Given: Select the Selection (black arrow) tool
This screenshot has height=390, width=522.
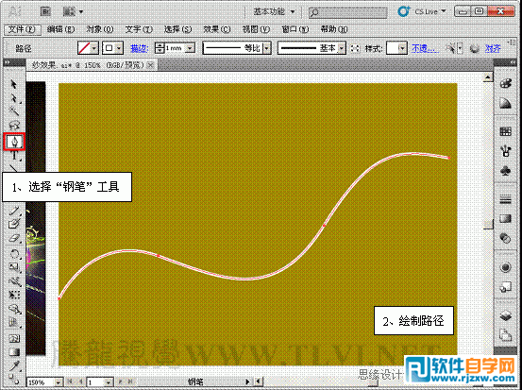Looking at the screenshot, I should (13, 84).
